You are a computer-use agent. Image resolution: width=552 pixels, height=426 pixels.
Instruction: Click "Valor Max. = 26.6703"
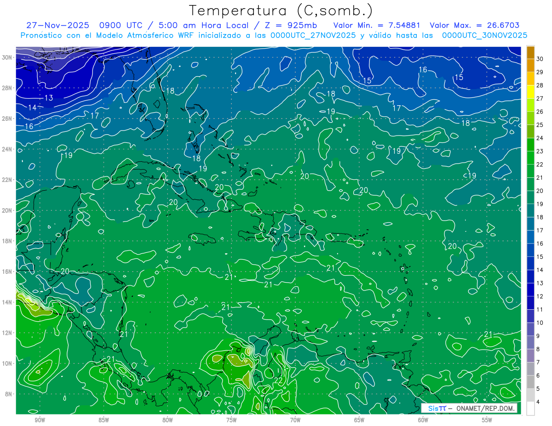tap(474, 26)
